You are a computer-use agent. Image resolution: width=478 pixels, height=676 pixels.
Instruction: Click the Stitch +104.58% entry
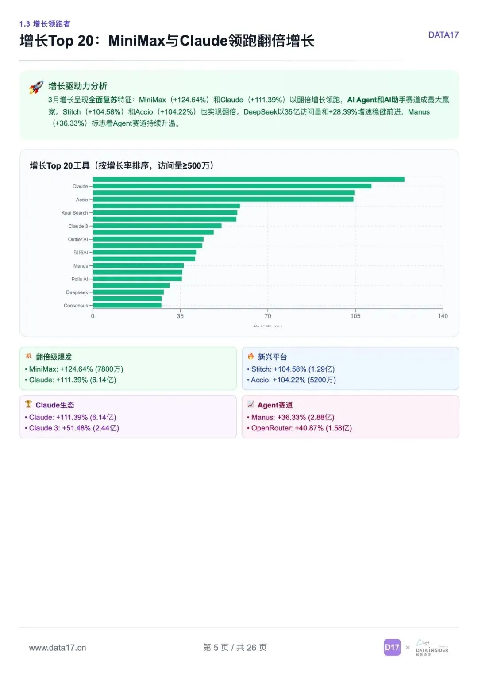(x=291, y=369)
